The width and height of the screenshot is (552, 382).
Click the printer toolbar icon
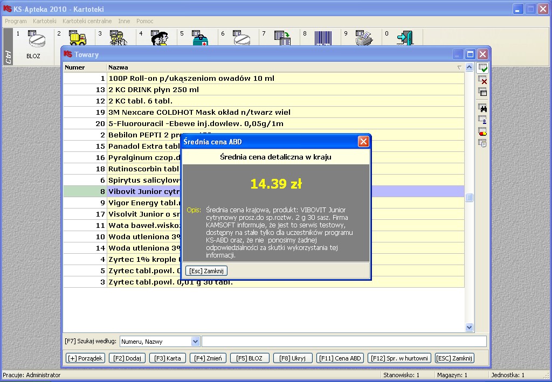[364, 39]
